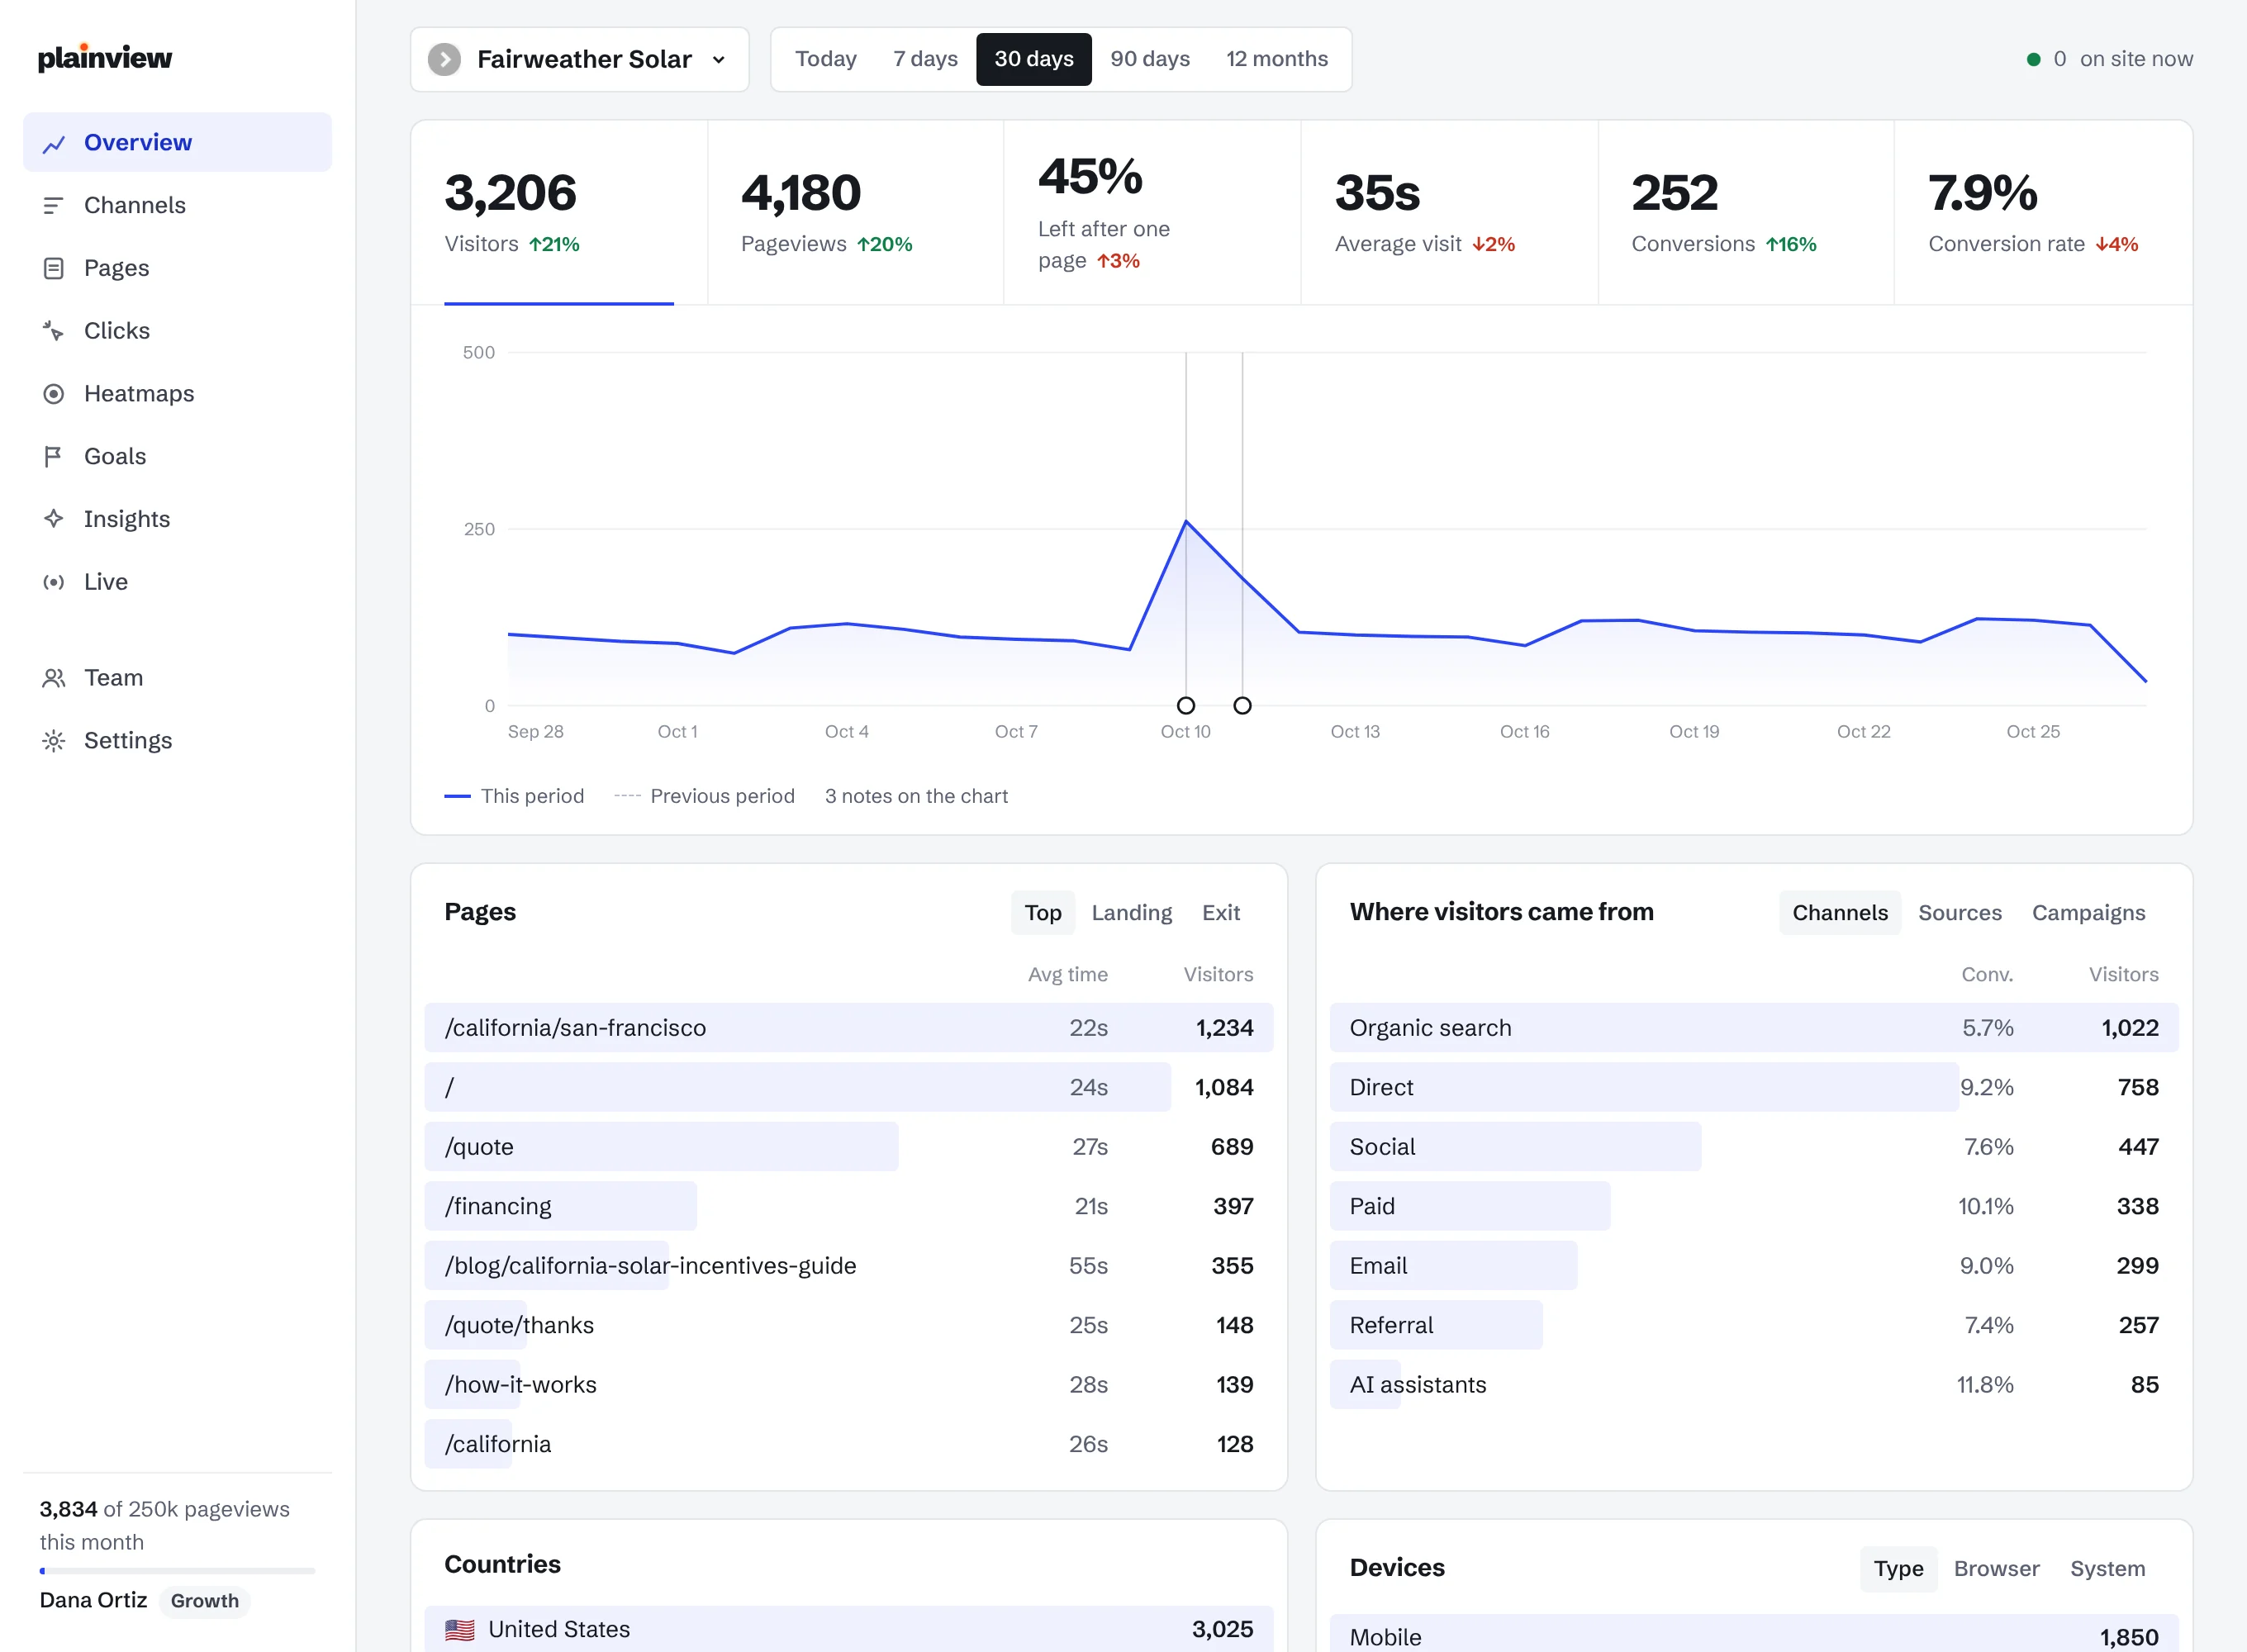This screenshot has width=2247, height=1652.
Task: Select the 12 months date range
Action: tap(1277, 59)
